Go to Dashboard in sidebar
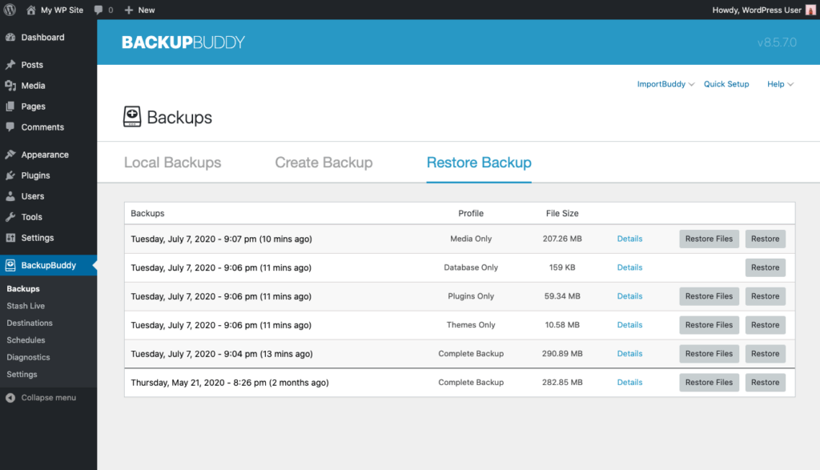 pos(43,37)
